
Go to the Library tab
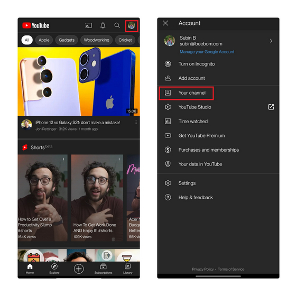[128, 269]
